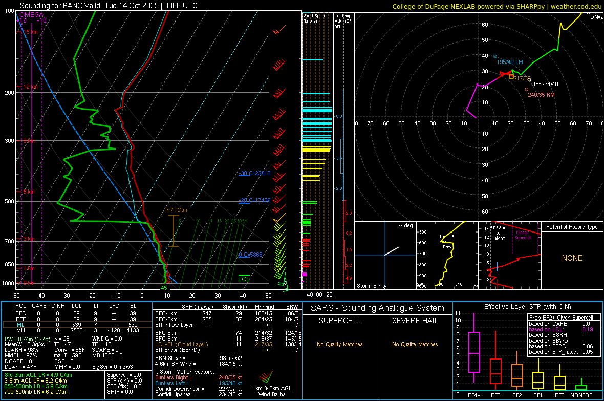Select the SFC parcel row
This screenshot has width=604, height=401.
(x=77, y=313)
